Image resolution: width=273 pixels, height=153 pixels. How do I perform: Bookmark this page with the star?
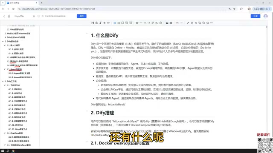click(234, 9)
